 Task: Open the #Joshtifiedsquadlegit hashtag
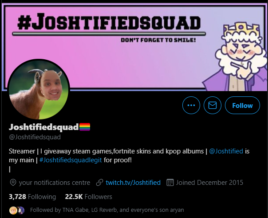[71, 160]
